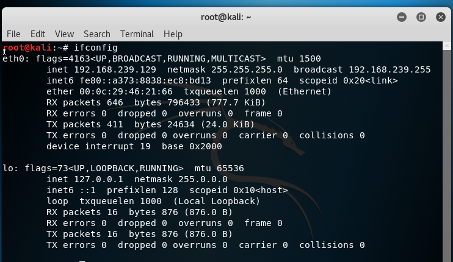
Task: Click the root@kali title bar
Action: (x=226, y=16)
